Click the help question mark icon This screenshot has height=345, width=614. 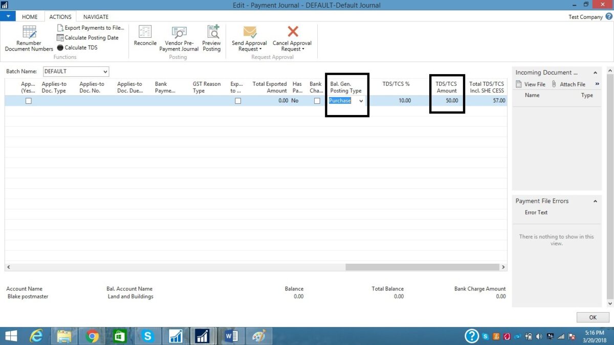[x=471, y=336]
